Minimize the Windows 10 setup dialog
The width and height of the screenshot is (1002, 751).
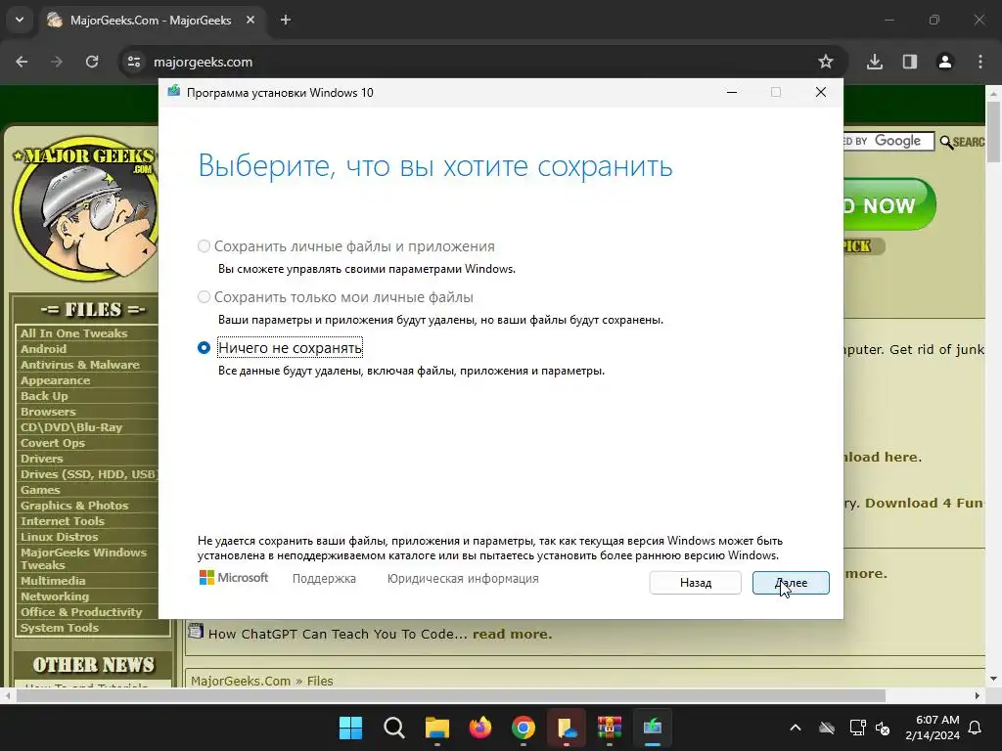coord(732,93)
